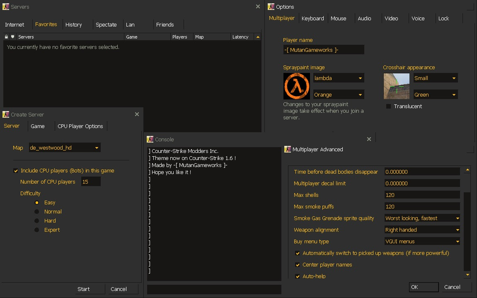Click the lambda spraypaint preview image
This screenshot has height=298, width=477.
(296, 86)
